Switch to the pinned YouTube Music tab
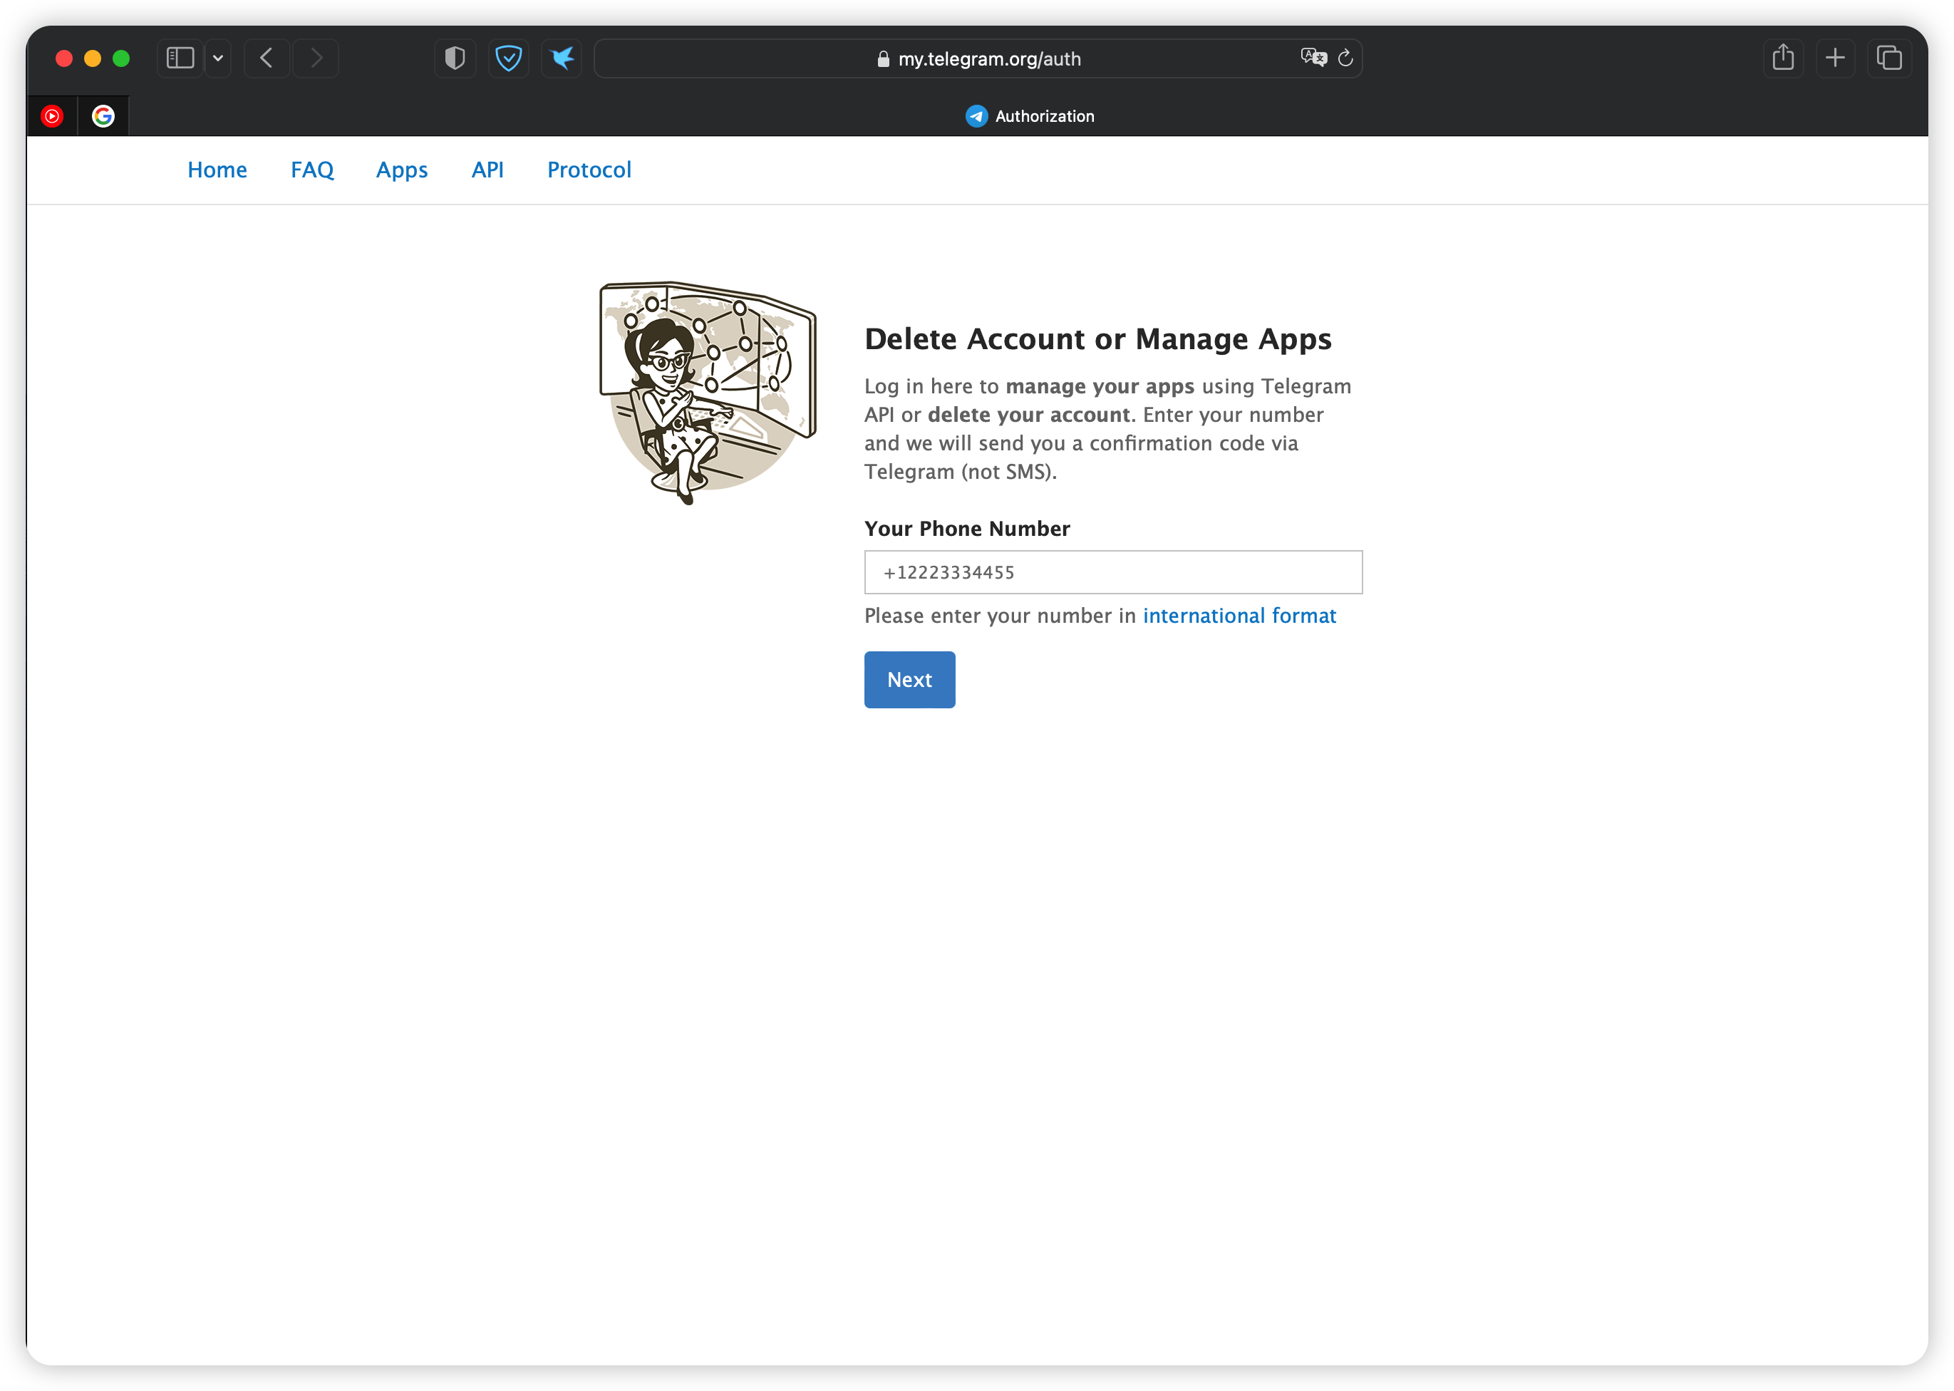 [x=52, y=115]
